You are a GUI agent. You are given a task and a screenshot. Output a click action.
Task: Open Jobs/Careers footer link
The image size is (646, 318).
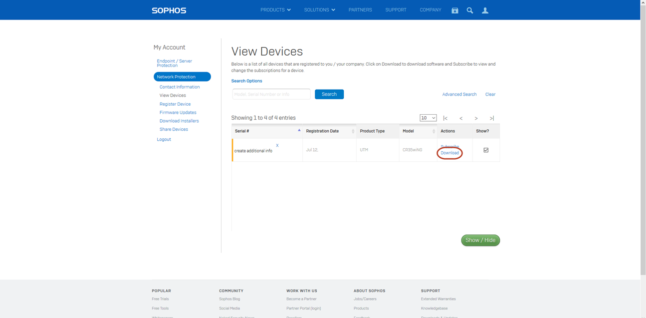click(x=365, y=299)
